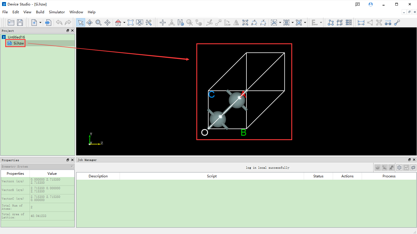Viewport: 417px width, 234px height.
Task: Open the home view dropdown arrow
Action: [x=124, y=23]
